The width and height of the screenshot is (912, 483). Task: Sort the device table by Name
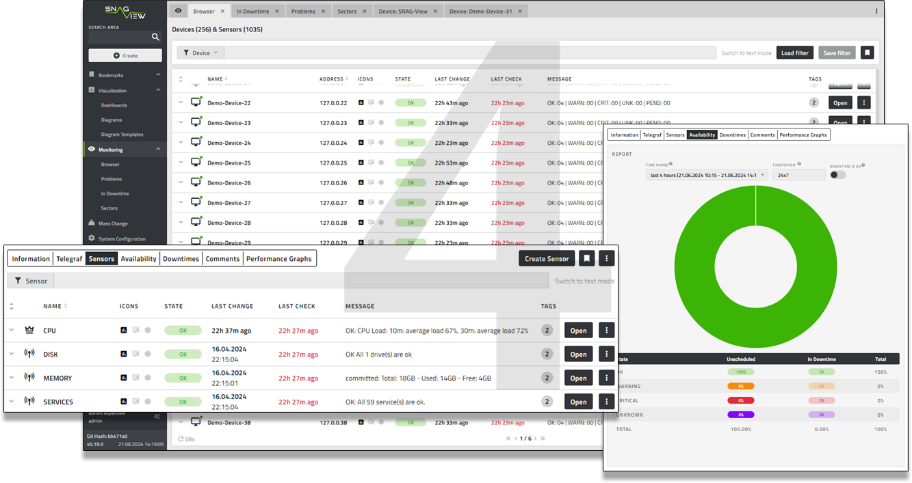coord(218,79)
